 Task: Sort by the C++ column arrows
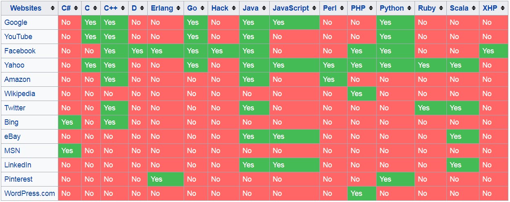click(122, 8)
